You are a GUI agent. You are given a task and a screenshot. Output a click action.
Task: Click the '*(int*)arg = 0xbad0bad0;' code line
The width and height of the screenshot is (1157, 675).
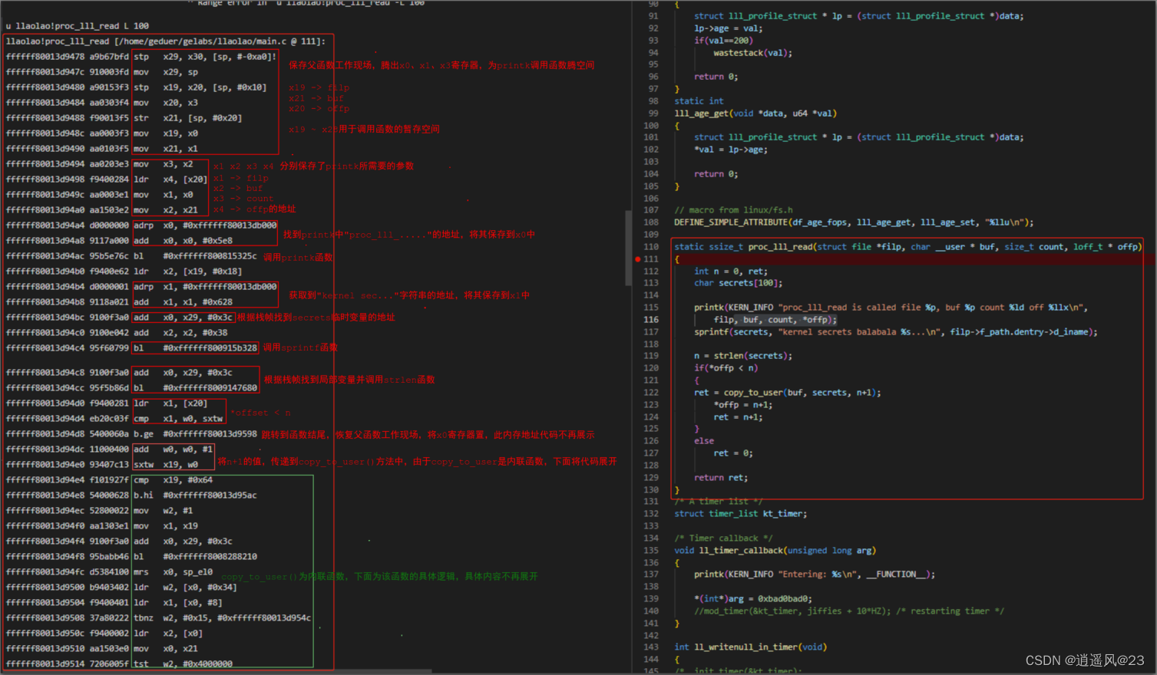click(x=752, y=599)
